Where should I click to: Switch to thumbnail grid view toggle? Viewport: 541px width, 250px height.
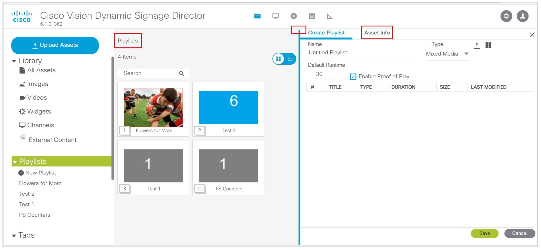[278, 59]
